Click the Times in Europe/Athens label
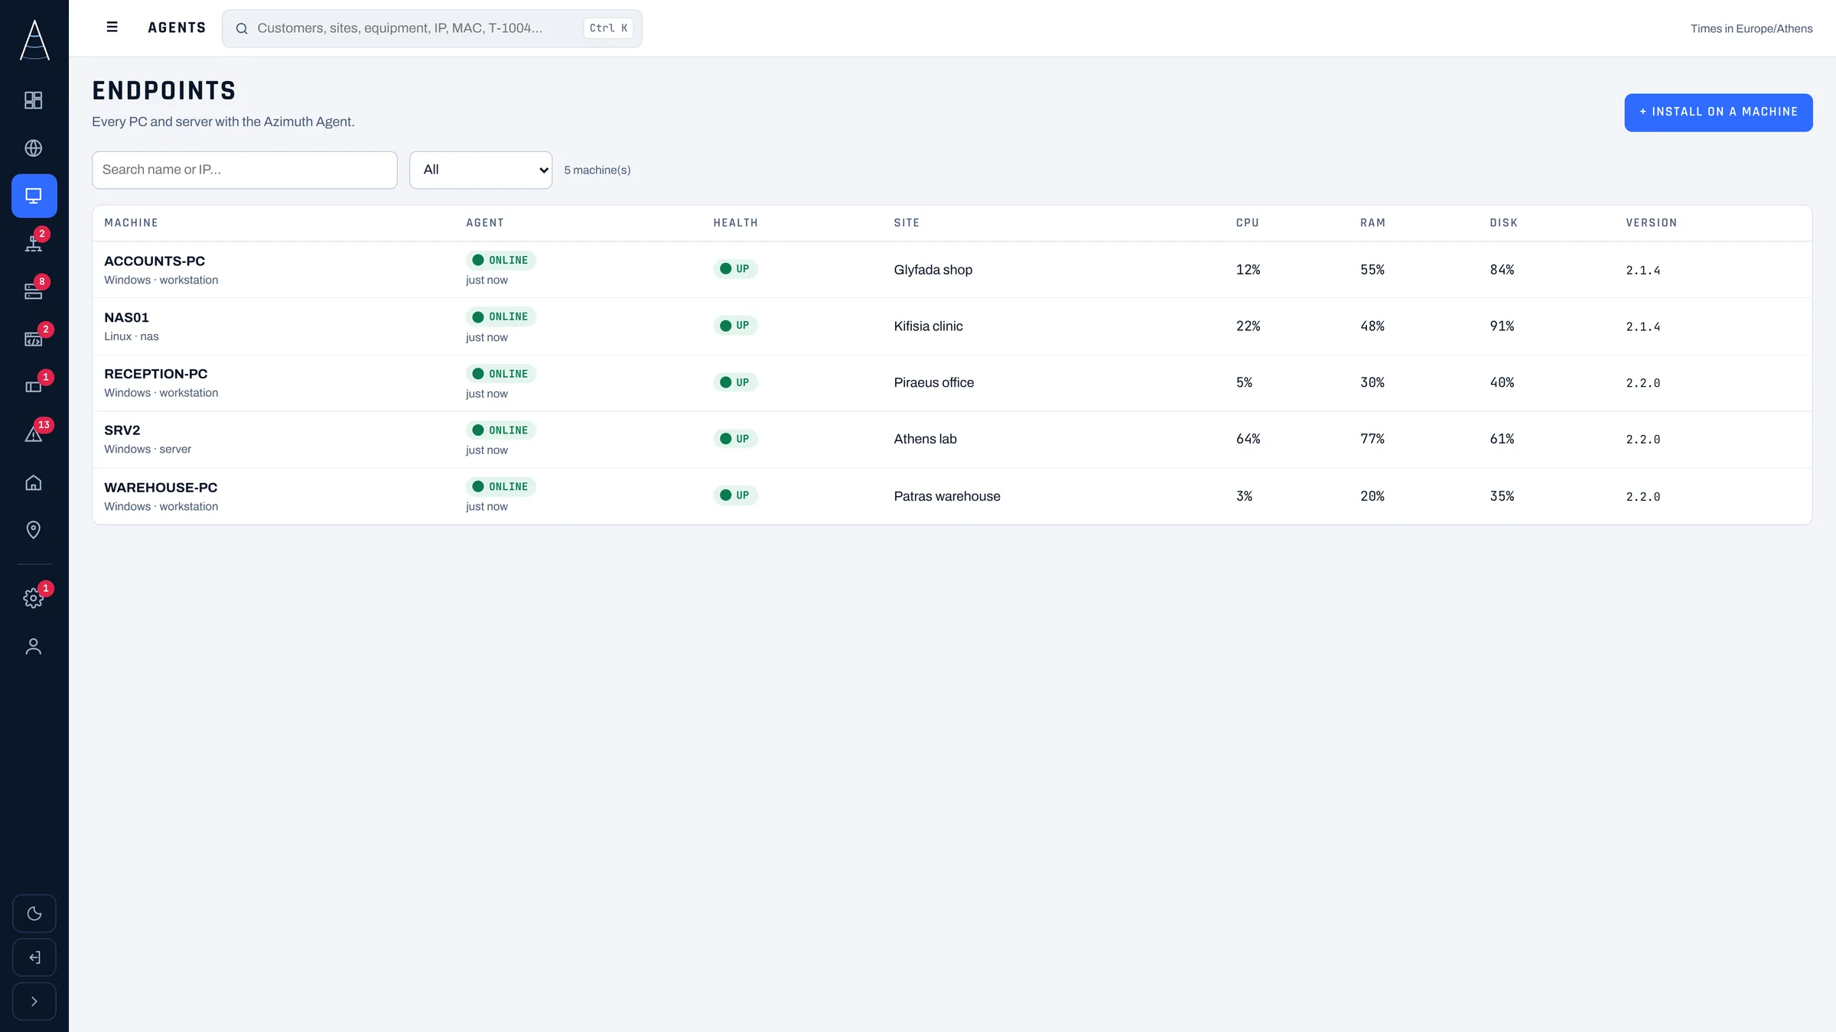 point(1751,29)
